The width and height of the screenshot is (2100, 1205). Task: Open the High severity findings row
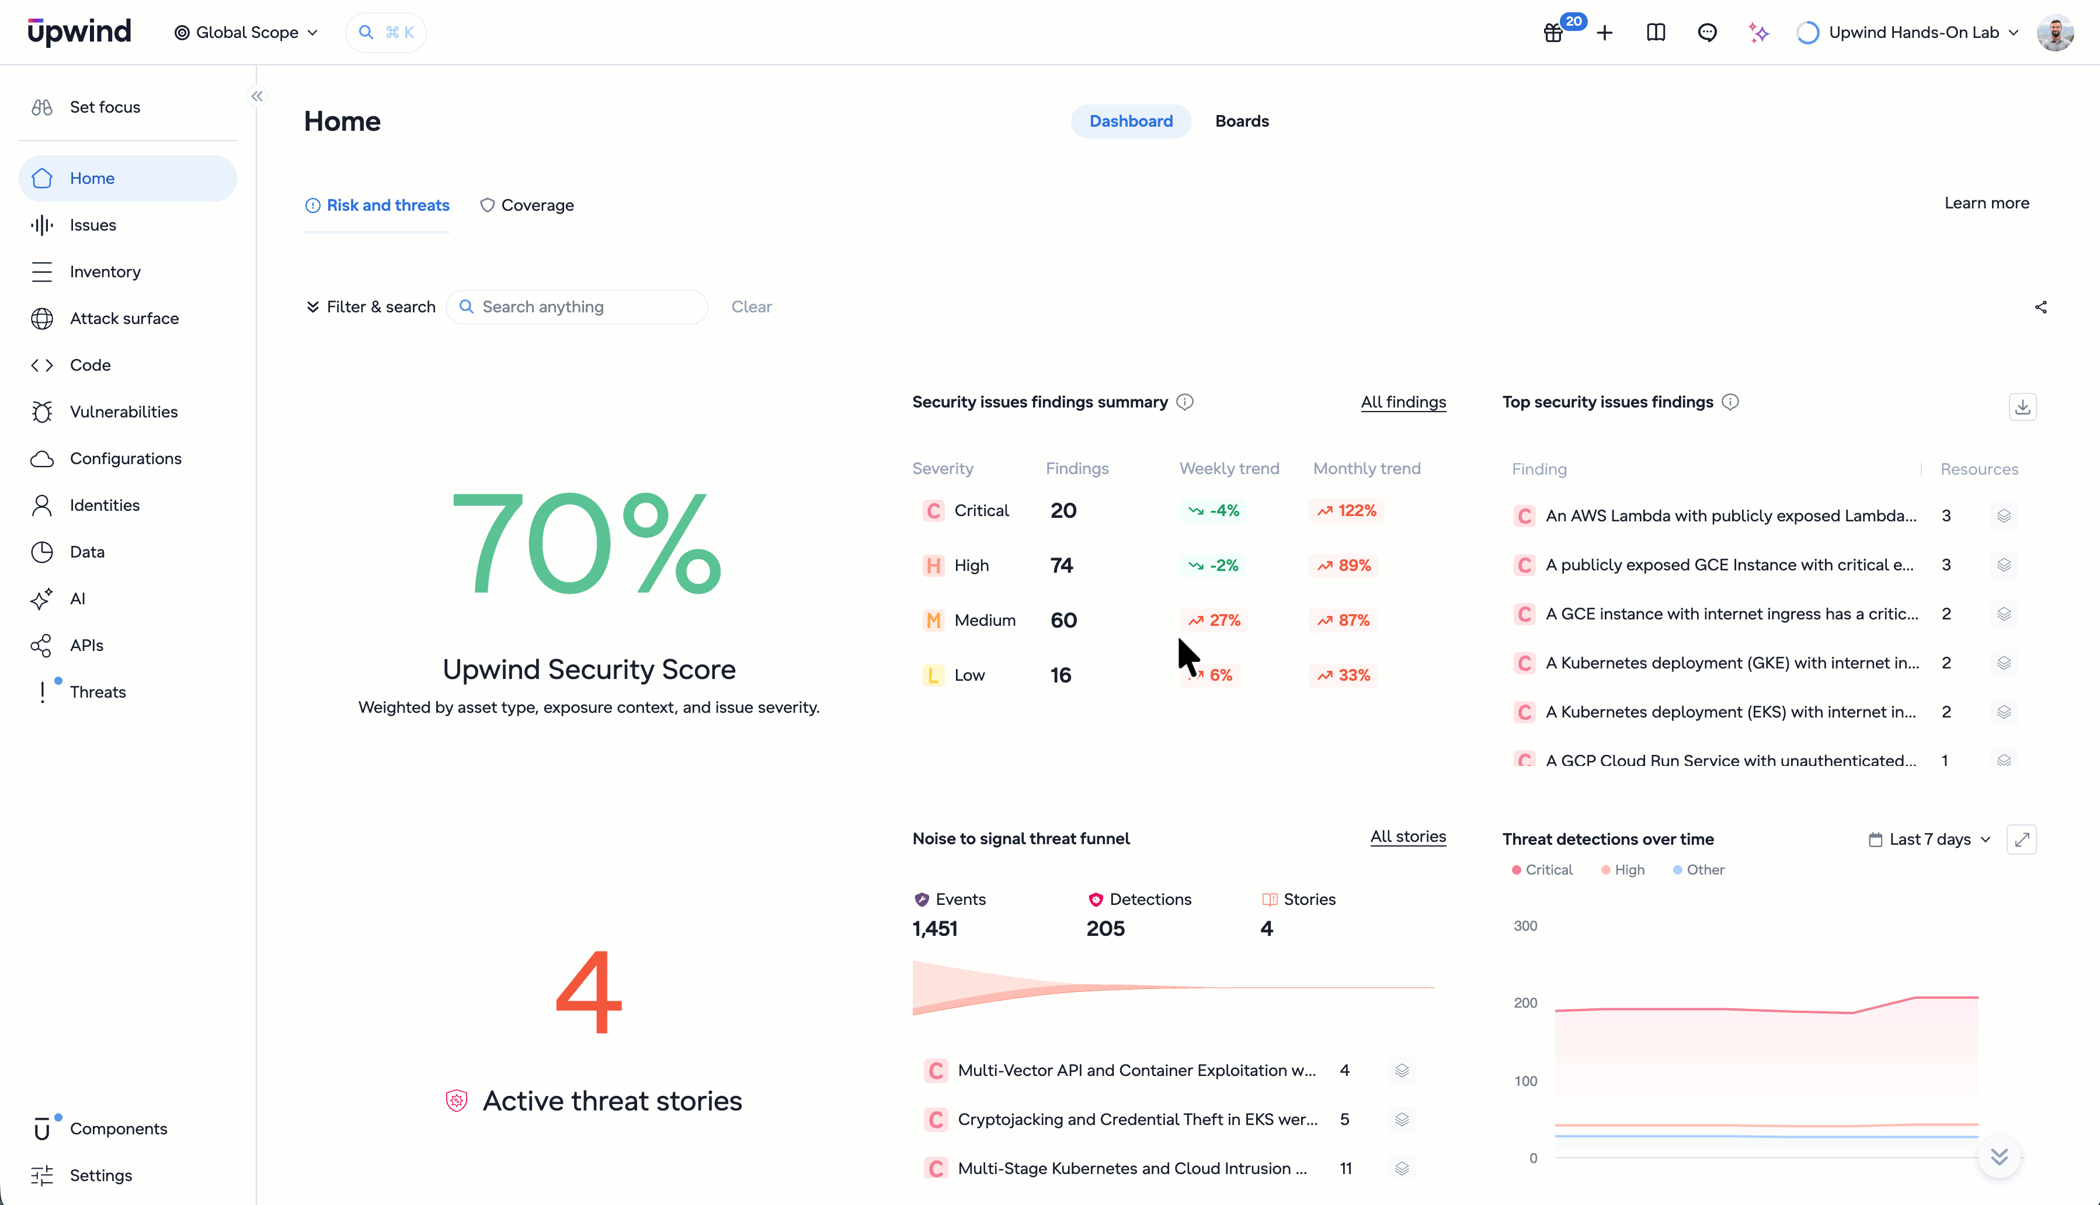1178,565
